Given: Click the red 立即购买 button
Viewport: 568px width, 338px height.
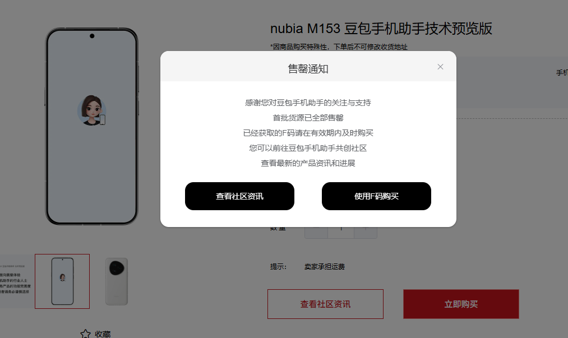Looking at the screenshot, I should [x=461, y=304].
